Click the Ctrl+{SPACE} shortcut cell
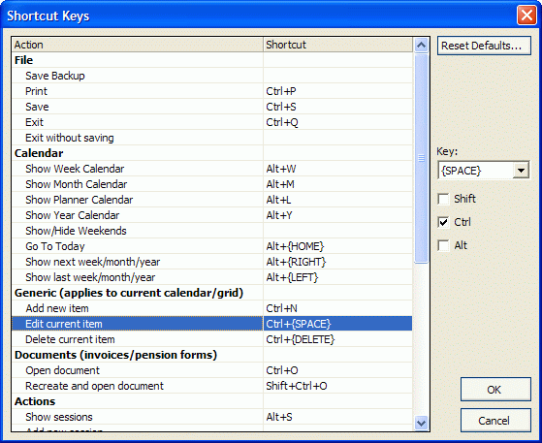 [x=338, y=324]
